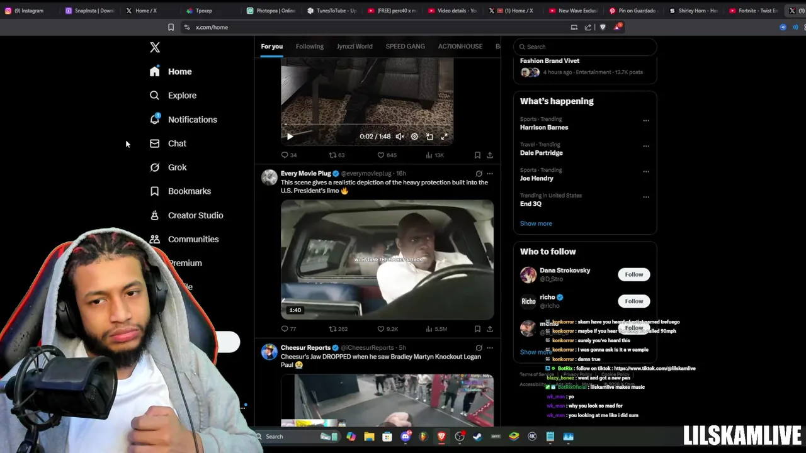Image resolution: width=806 pixels, height=453 pixels.
Task: Click the X search field
Action: coord(585,47)
